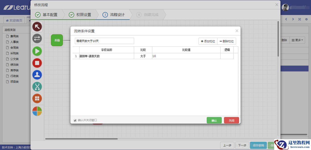Click the 上一步 button

(227, 145)
